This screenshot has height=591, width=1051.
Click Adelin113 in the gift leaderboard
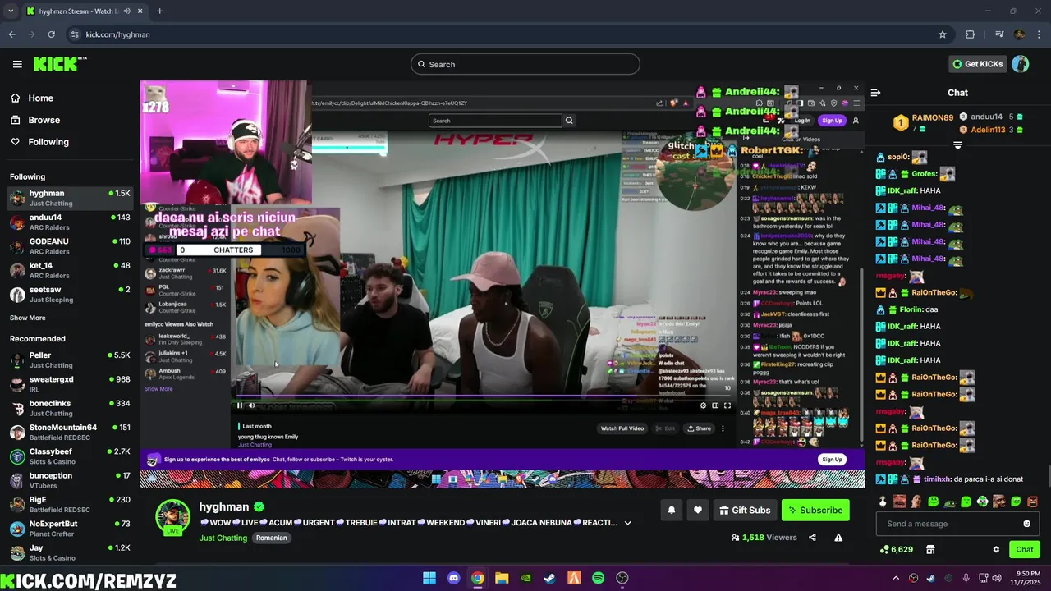(988, 130)
